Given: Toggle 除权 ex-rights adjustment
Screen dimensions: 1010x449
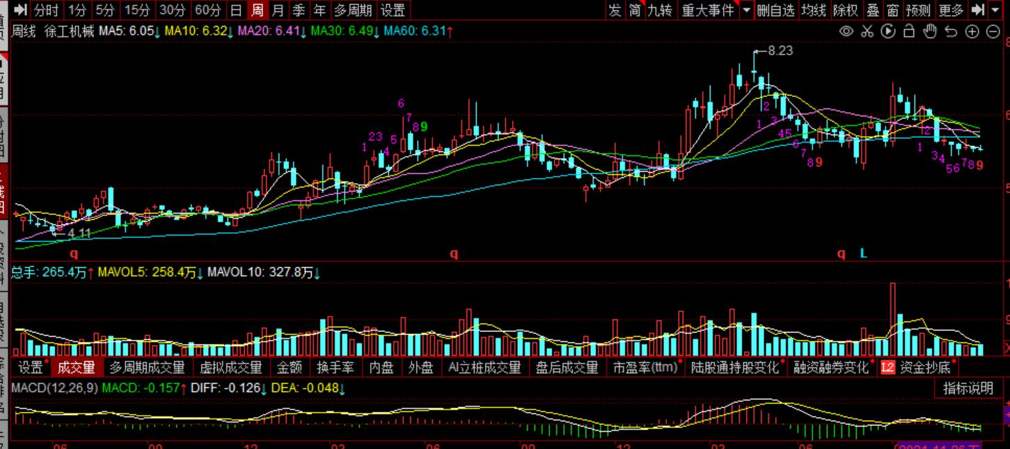Looking at the screenshot, I should [x=845, y=10].
